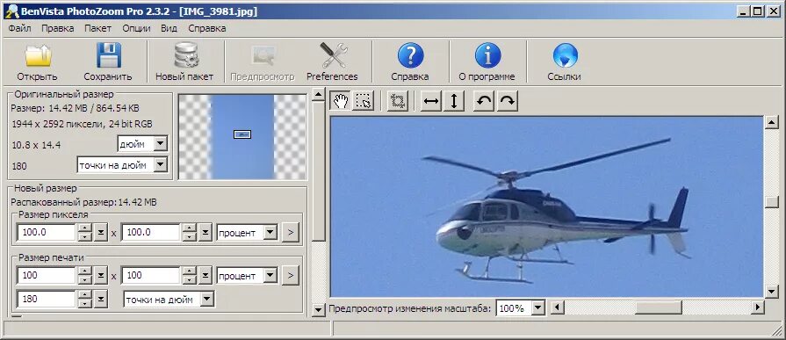Open the Файл menu
The image size is (786, 340).
[x=19, y=28]
